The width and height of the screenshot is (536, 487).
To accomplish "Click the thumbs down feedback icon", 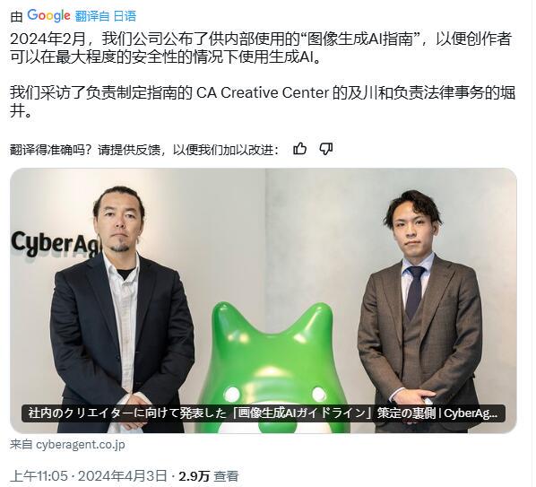I will [326, 149].
